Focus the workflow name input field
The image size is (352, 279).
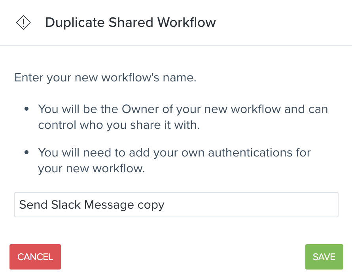[x=176, y=205]
